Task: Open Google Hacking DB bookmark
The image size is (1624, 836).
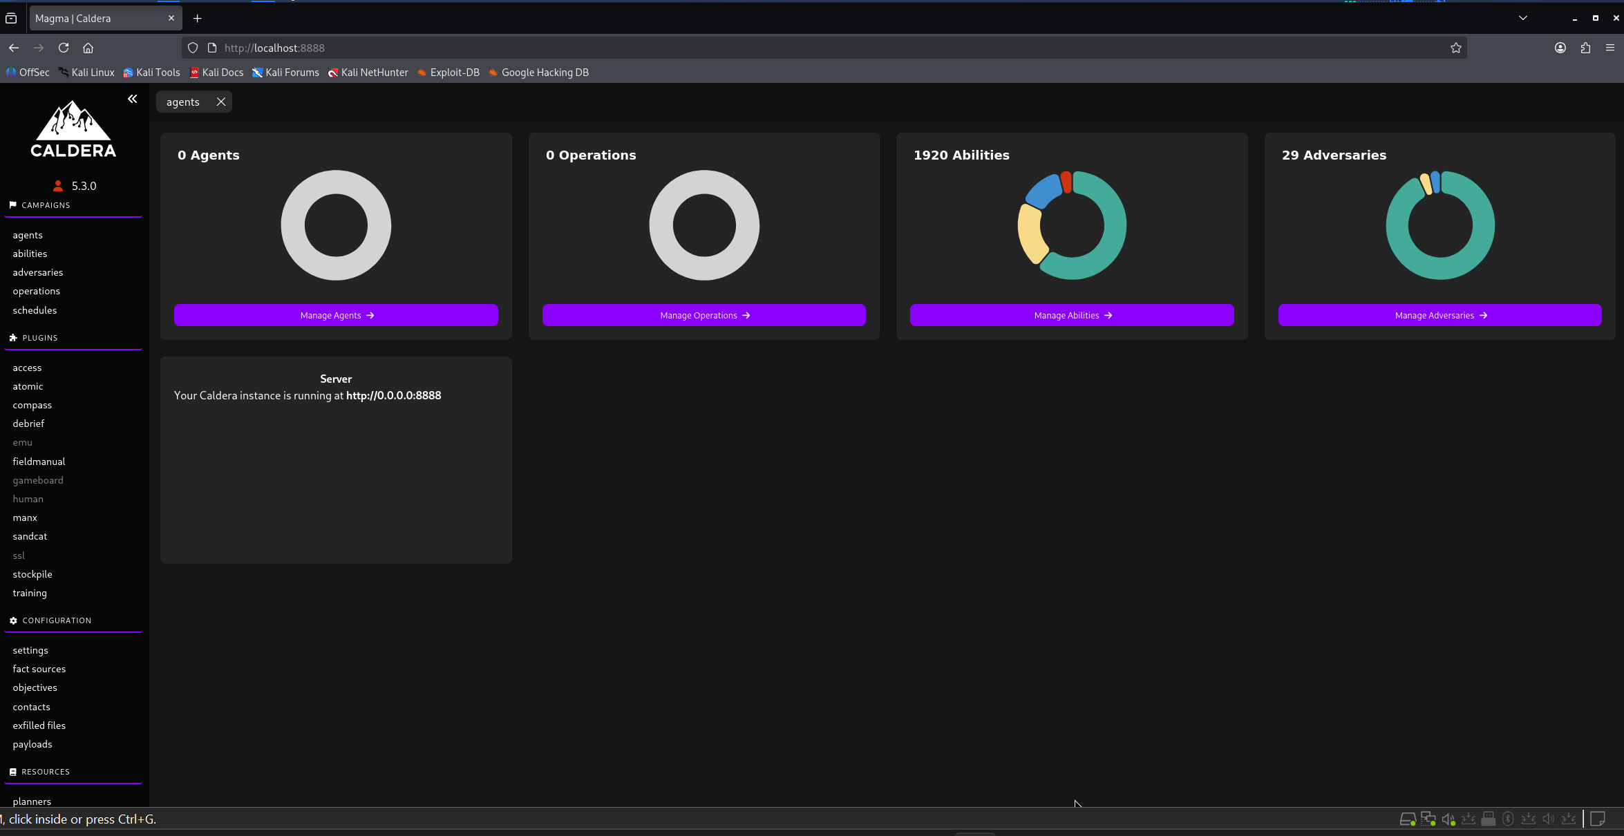Action: [x=538, y=73]
